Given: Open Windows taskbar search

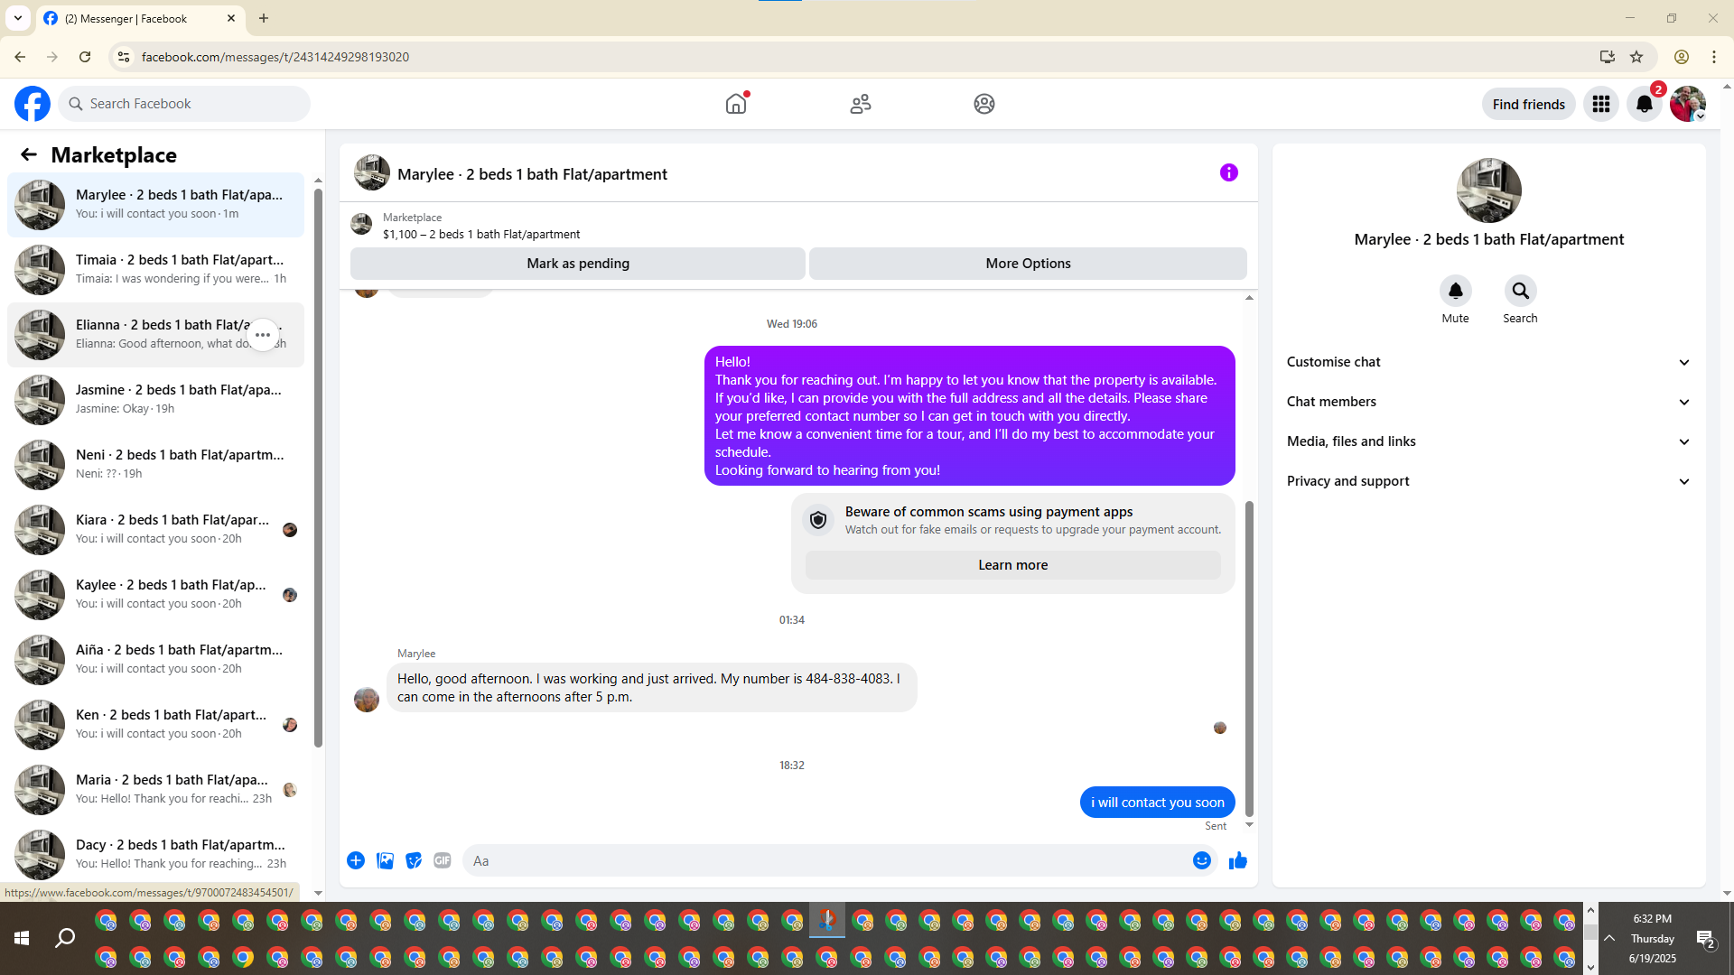Looking at the screenshot, I should 65,939.
